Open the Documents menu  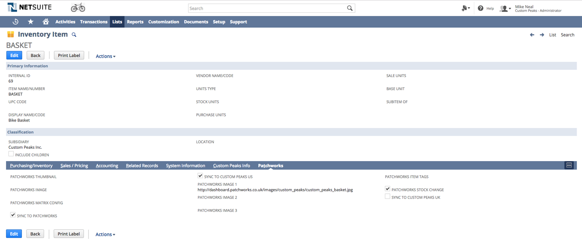coord(196,22)
